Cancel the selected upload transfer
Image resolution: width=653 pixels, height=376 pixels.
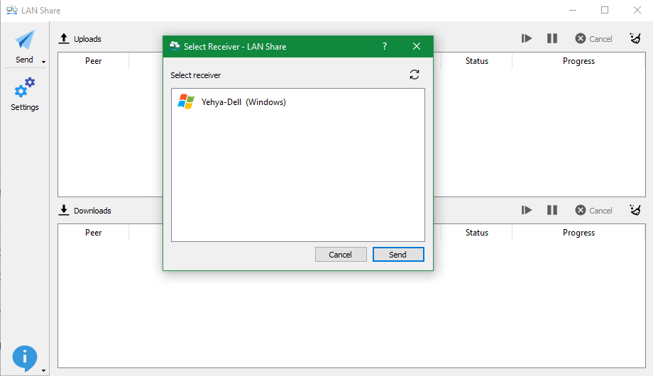[x=594, y=39]
